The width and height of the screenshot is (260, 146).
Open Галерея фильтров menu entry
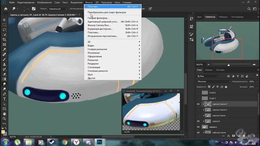113,18
